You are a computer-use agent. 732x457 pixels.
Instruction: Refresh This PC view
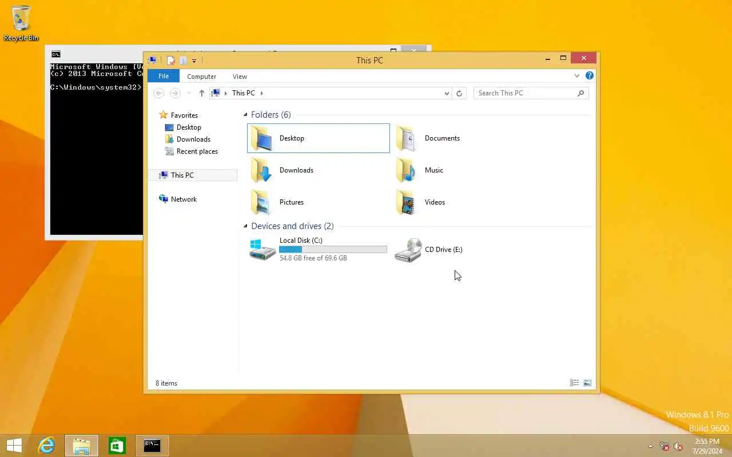click(x=459, y=93)
